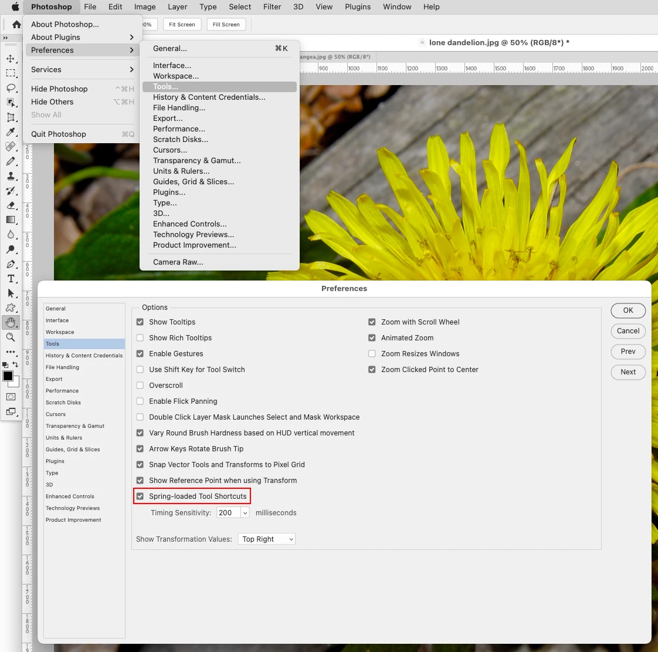Click the Change Screen Mode icon

(11, 412)
